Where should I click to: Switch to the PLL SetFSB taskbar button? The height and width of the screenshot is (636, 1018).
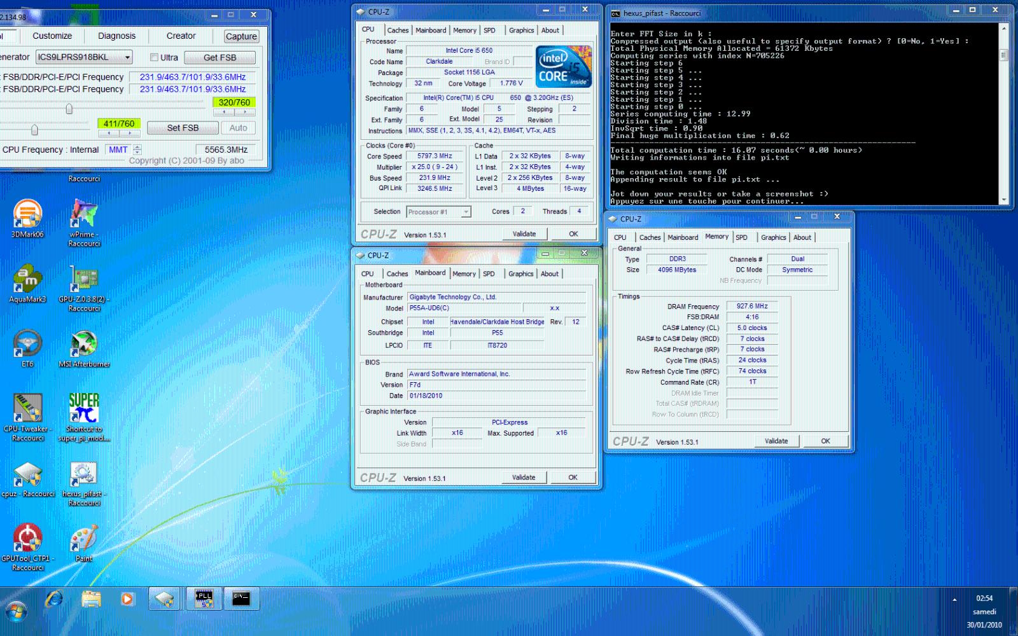pos(204,598)
